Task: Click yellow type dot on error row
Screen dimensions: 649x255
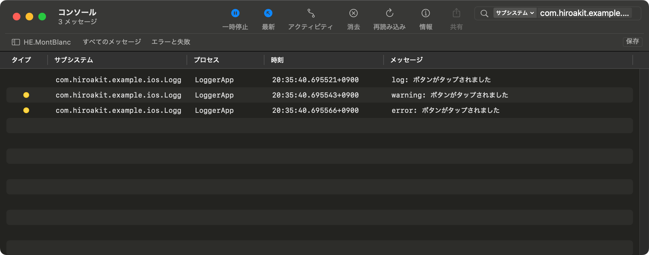Action: (26, 110)
